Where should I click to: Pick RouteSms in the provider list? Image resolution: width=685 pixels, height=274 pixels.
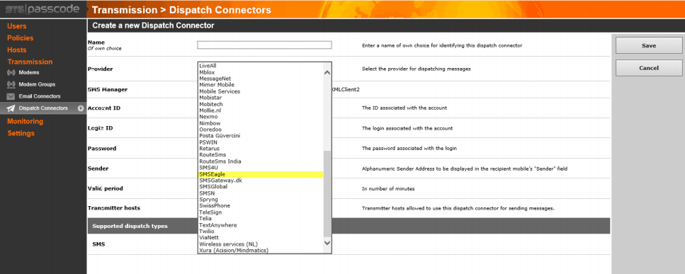[213, 155]
